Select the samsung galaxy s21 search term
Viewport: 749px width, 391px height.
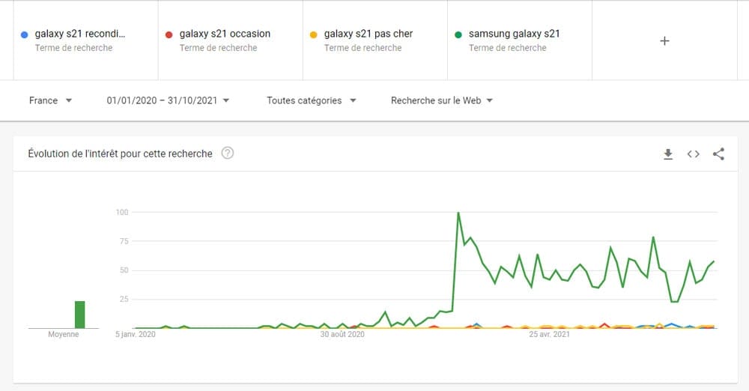(x=514, y=34)
